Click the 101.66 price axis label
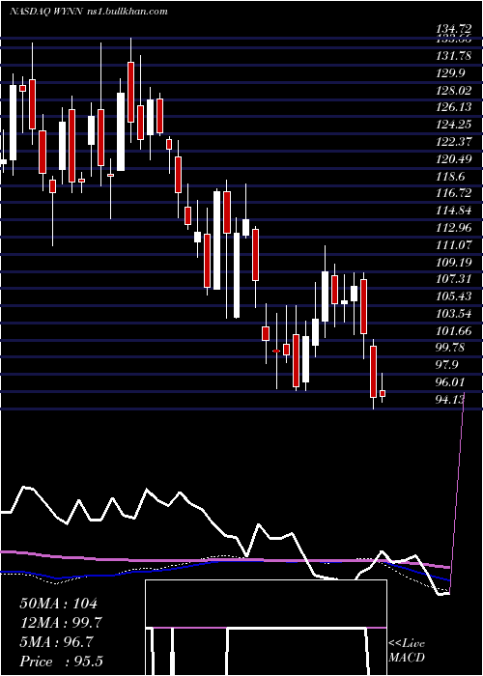This screenshot has height=676, width=483. pos(454,330)
